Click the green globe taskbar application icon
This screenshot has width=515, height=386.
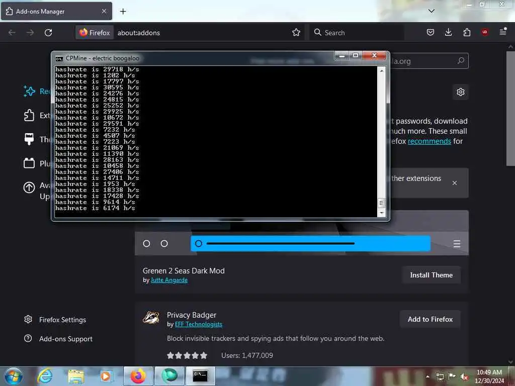coord(169,376)
